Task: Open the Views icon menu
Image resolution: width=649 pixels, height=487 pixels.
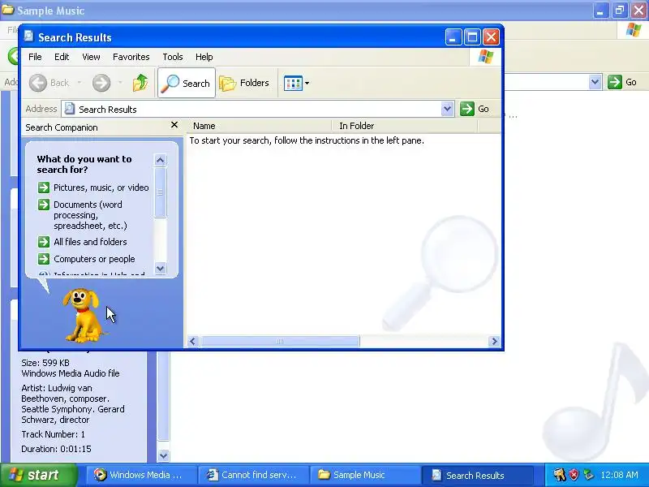Action: pyautogui.click(x=296, y=83)
